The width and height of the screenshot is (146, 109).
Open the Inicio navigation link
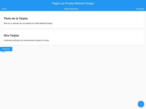(4, 9)
